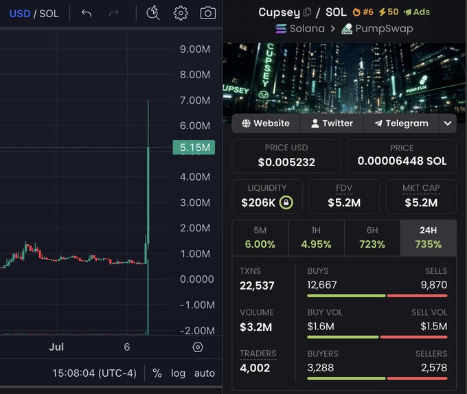Click the LIQUIDITY $206K value
Viewport: 467px width, 394px height.
coord(258,202)
